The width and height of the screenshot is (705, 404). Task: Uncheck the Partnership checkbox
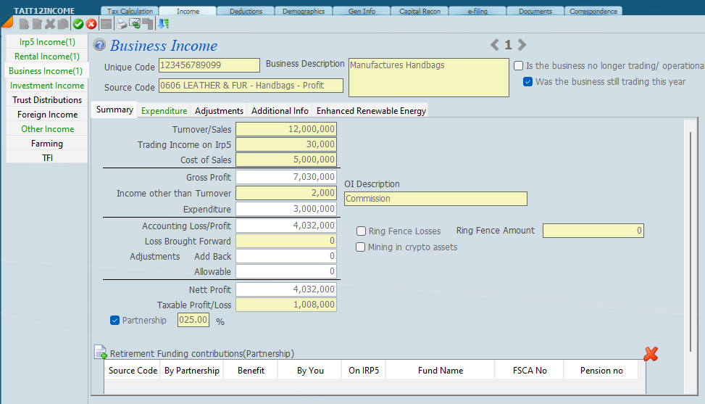click(x=114, y=320)
